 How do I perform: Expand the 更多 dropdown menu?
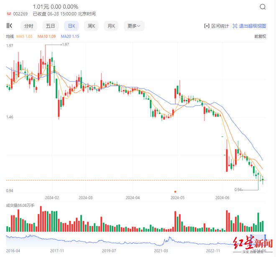(134, 26)
